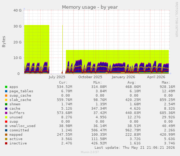Click the brown mapped legend swatch

[6, 135]
